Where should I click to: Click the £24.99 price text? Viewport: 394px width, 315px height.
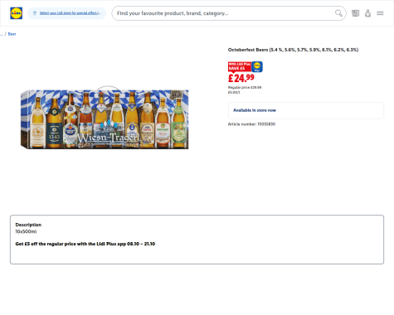241,78
